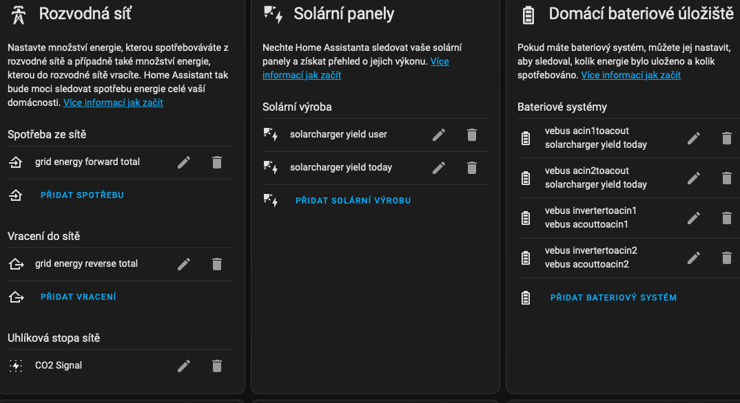
Task: Delete the CO2 Signal entry
Action: tap(217, 365)
